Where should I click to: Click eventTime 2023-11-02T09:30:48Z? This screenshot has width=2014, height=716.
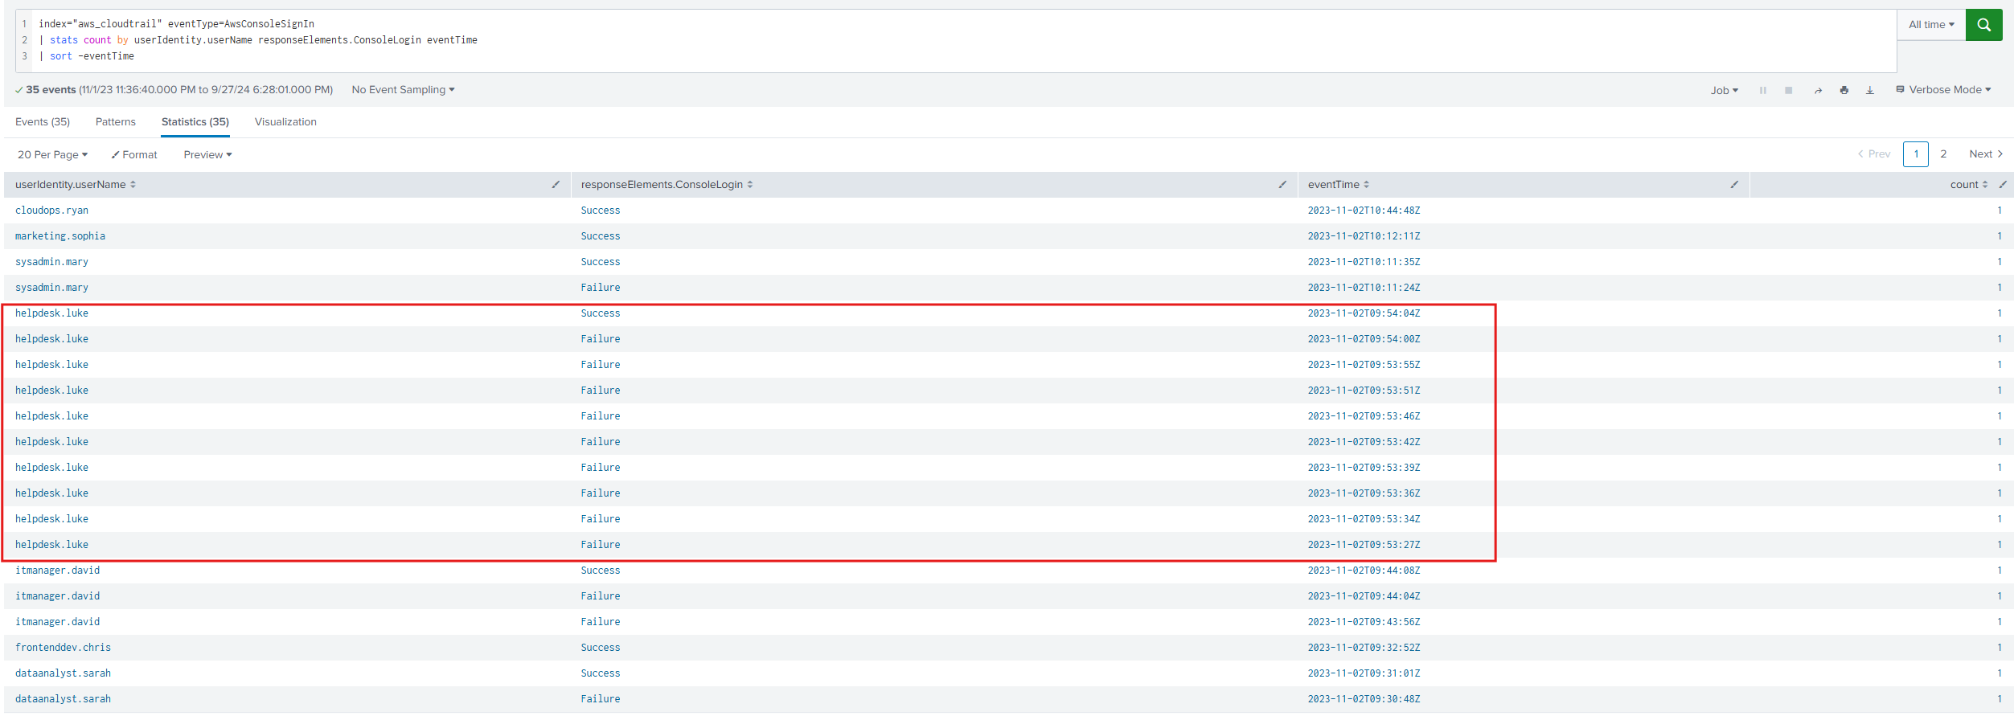pyautogui.click(x=1364, y=699)
